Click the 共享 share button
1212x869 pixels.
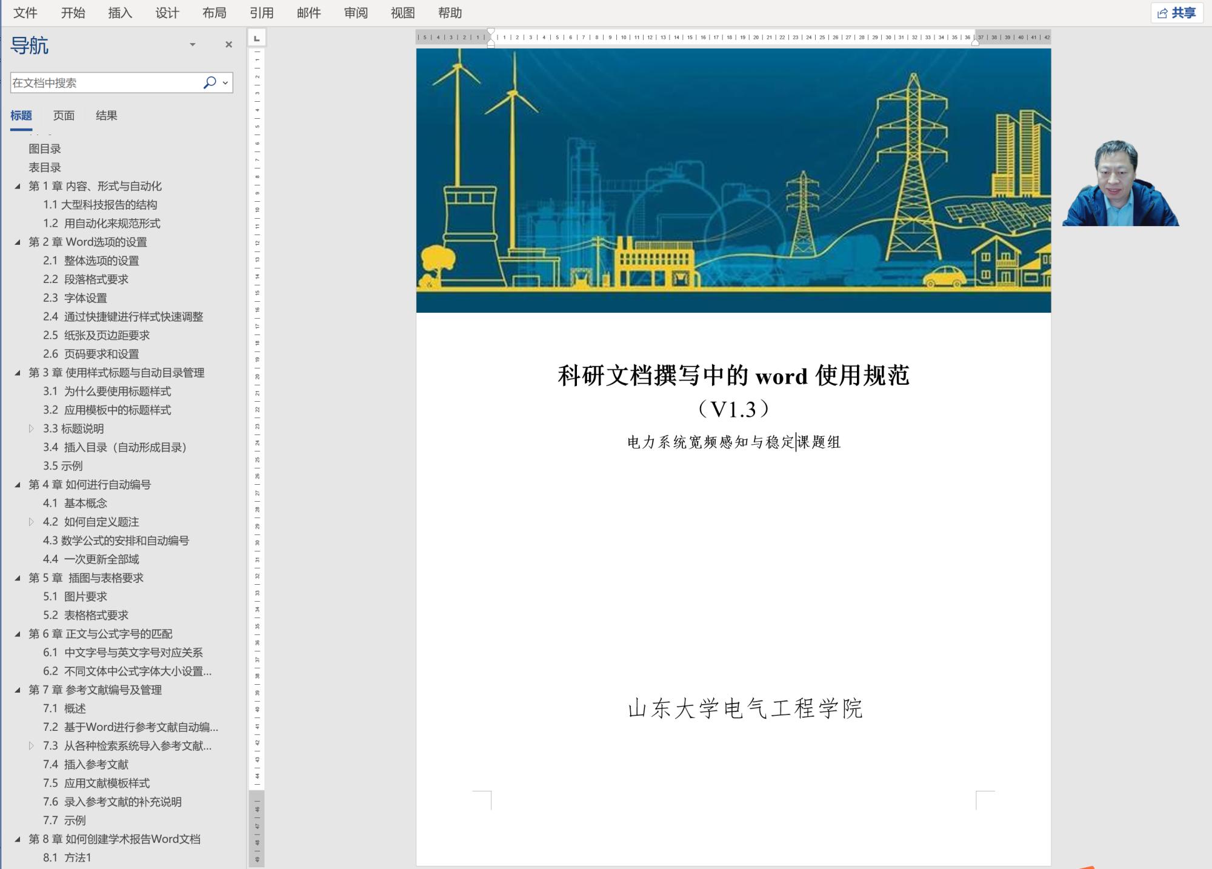[x=1176, y=13]
